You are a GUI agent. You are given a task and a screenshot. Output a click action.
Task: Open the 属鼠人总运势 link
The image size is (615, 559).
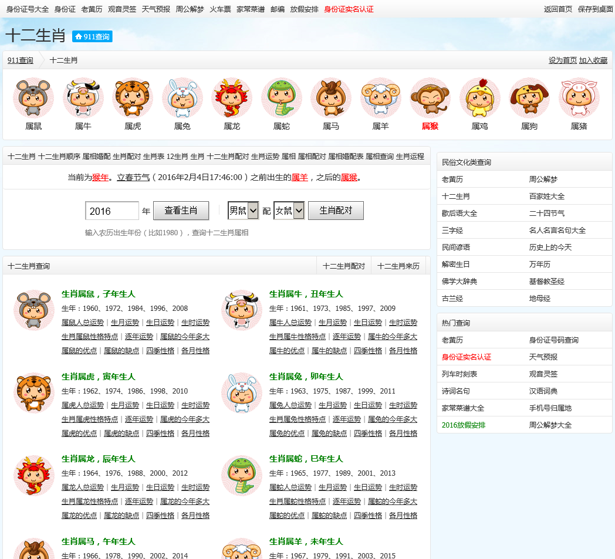(82, 322)
